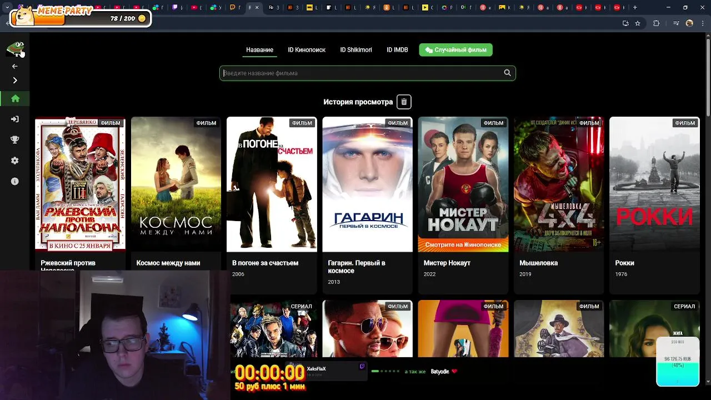The image size is (711, 400).
Task: Select the ID Shikimori search tab
Action: tap(356, 50)
